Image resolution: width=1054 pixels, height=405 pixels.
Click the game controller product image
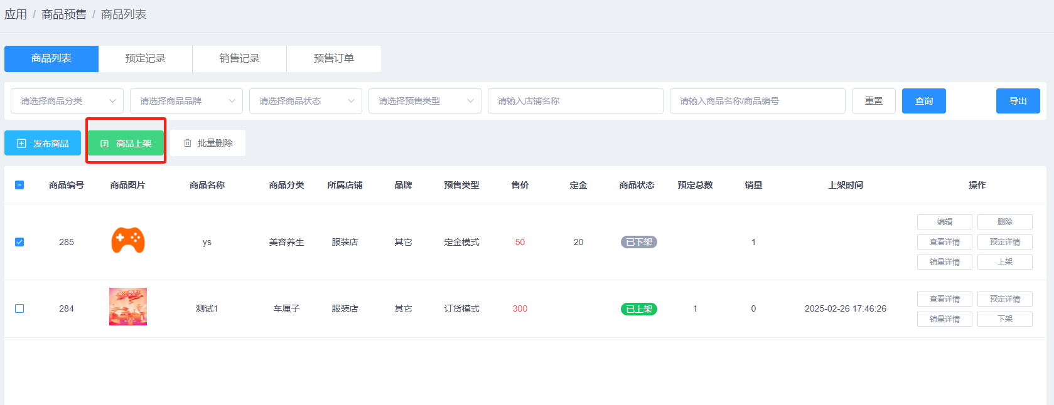(128, 241)
